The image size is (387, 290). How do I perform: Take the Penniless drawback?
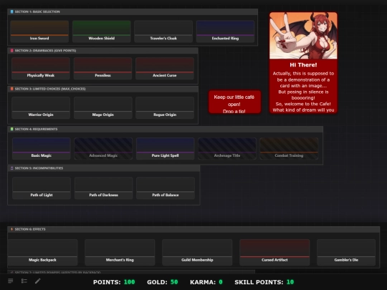coord(102,69)
